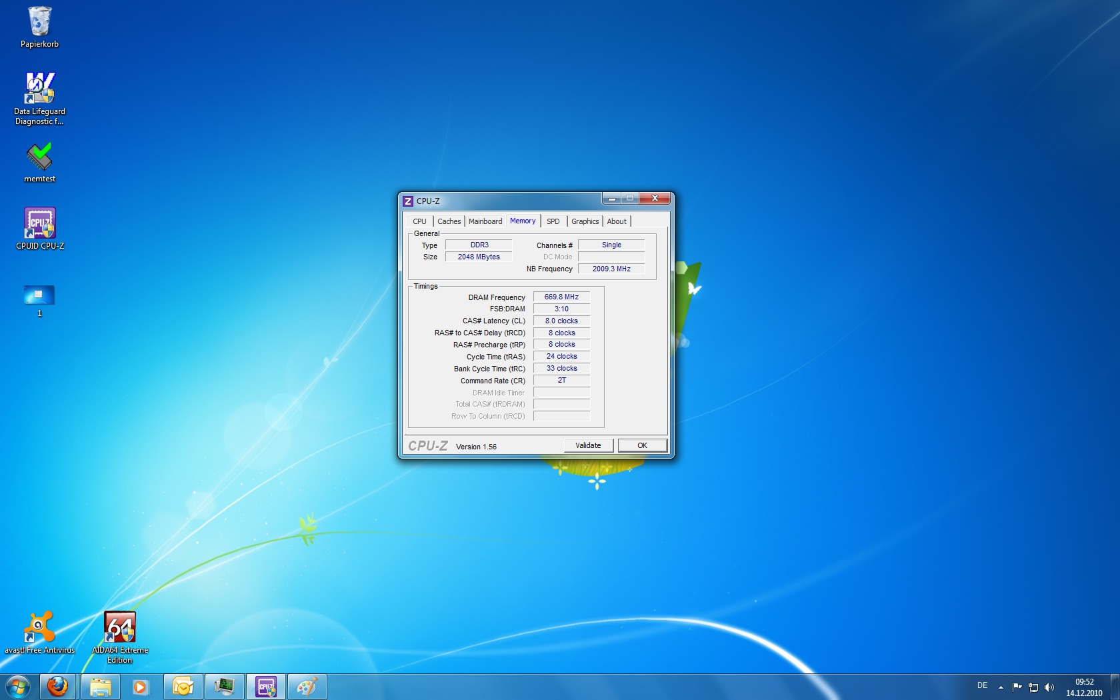Open the Mainboard tab
The height and width of the screenshot is (700, 1120).
pyautogui.click(x=485, y=221)
